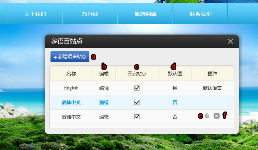Close the 多语言站点 dialog
The height and width of the screenshot is (150, 258).
(x=230, y=41)
